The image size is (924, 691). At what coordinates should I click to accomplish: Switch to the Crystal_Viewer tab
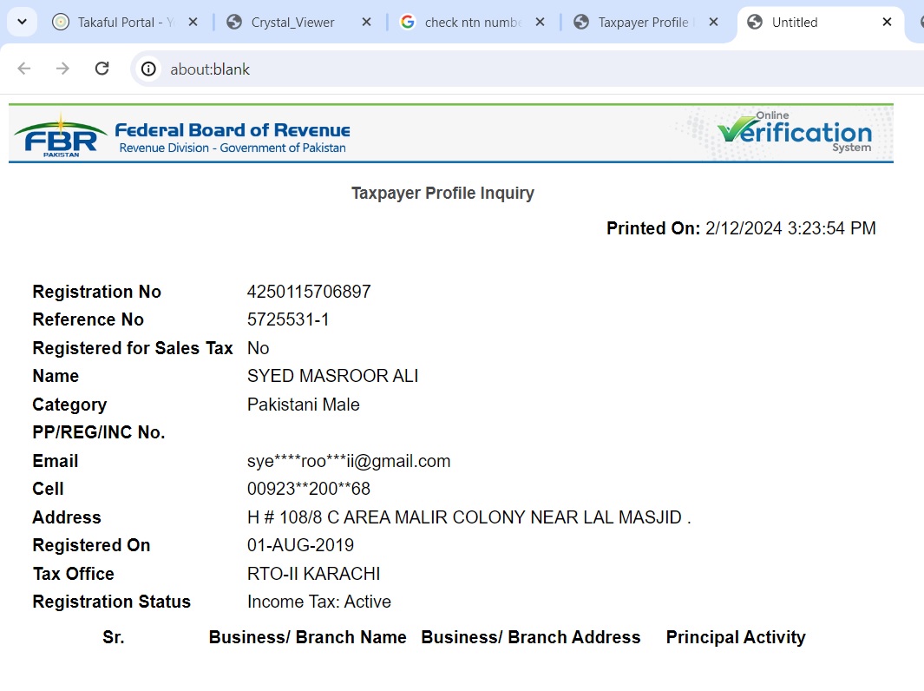tap(292, 23)
